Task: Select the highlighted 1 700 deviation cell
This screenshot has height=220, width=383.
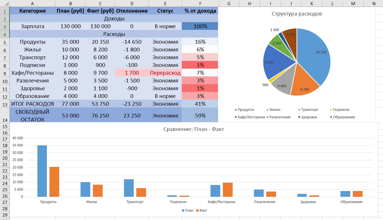Action: (x=132, y=73)
